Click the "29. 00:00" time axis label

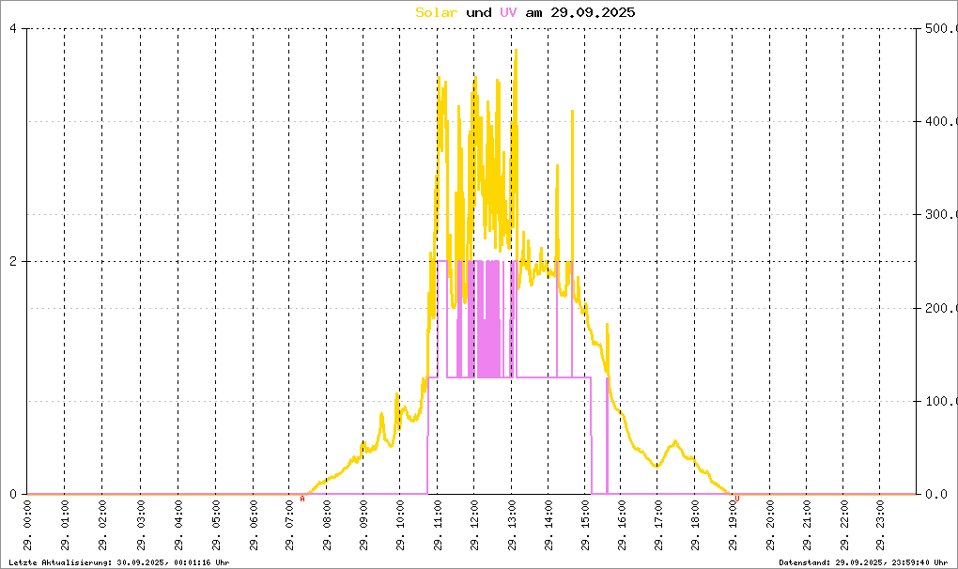pos(27,526)
